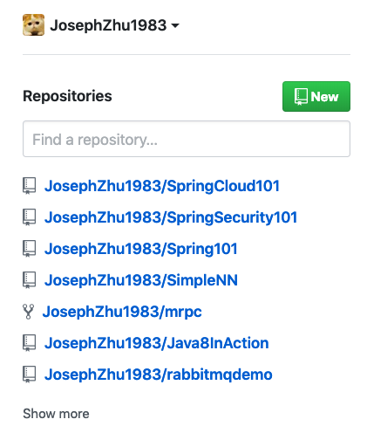The height and width of the screenshot is (433, 367).
Task: Click the book icon inside New button
Action: (x=301, y=97)
